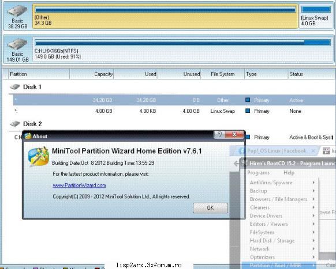Click the Disk 2 list header icon
Image resolution: width=336 pixels, height=269 pixels.
click(x=15, y=124)
